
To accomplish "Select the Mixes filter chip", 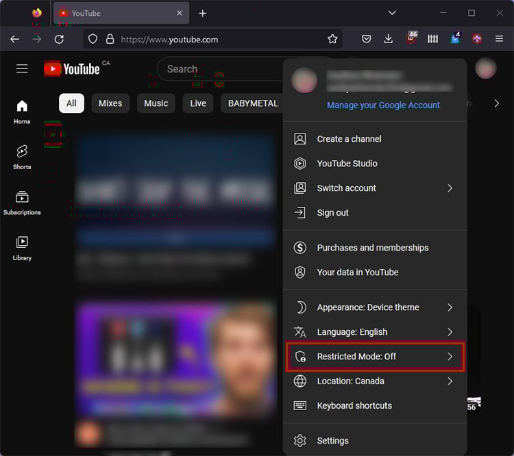I will 110,103.
